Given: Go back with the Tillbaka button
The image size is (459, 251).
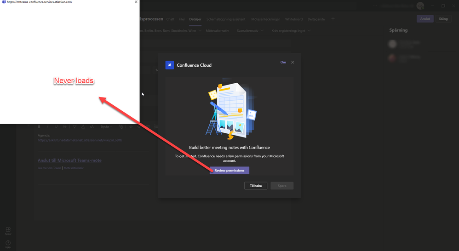Looking at the screenshot, I should click(256, 186).
